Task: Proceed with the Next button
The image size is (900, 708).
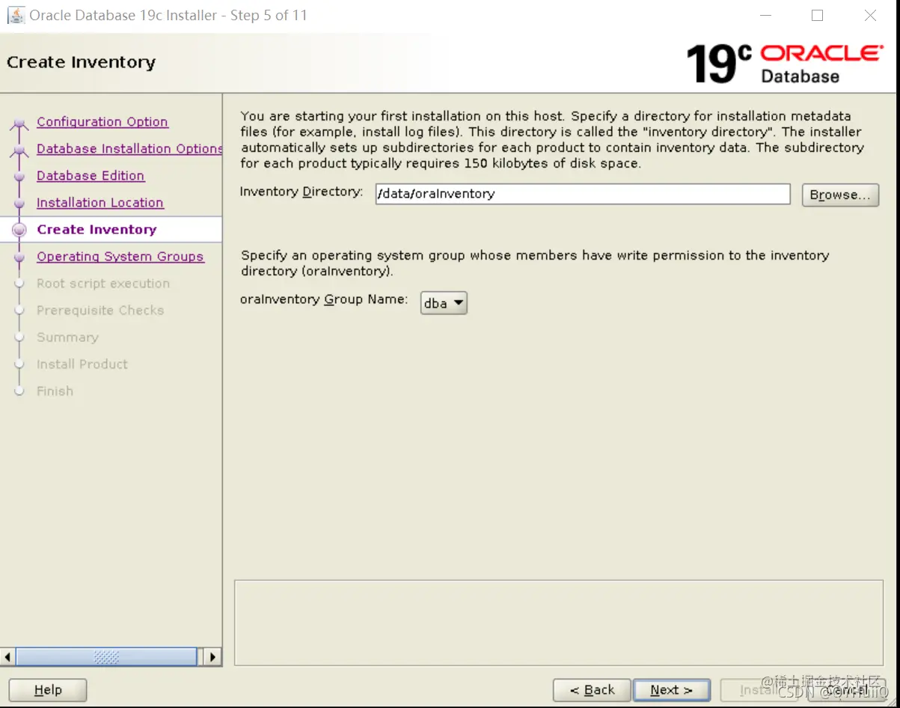Action: click(671, 690)
